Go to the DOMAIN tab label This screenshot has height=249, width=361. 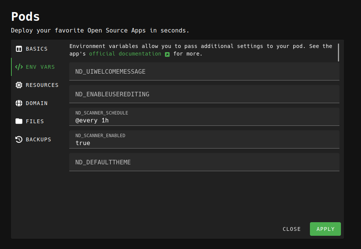(x=37, y=103)
